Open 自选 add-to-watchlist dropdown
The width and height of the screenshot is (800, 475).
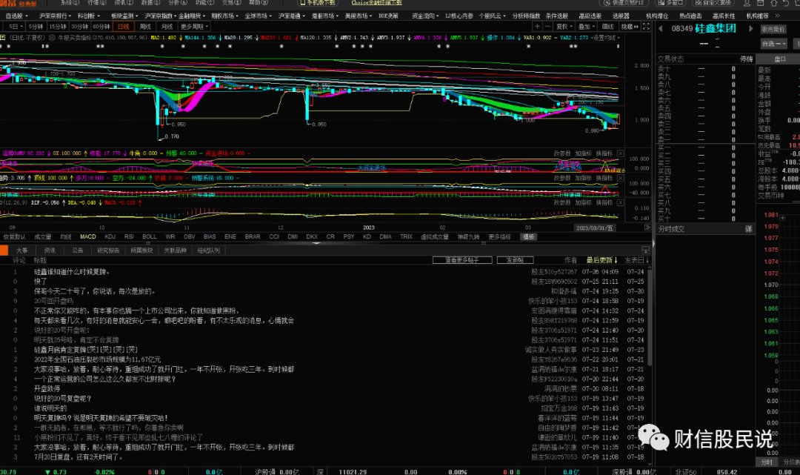773,44
